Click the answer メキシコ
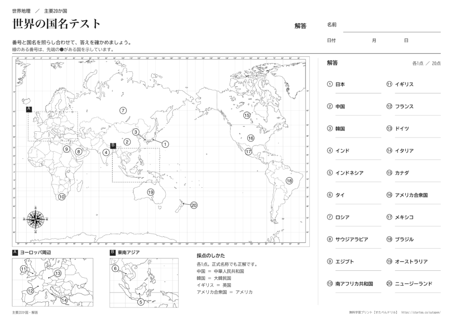The width and height of the screenshot is (453, 321). 404,217
